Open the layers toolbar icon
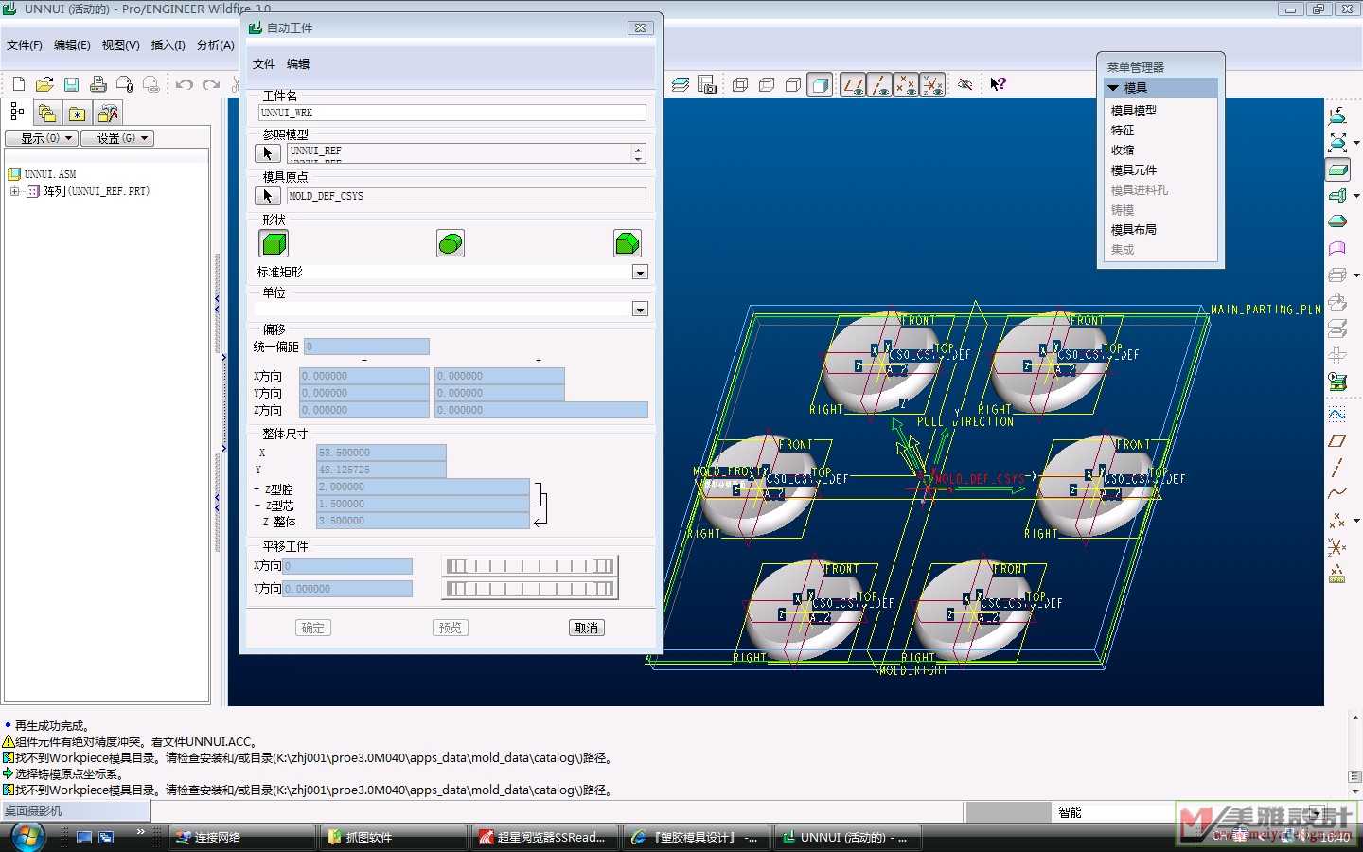The image size is (1363, 852). [x=681, y=84]
